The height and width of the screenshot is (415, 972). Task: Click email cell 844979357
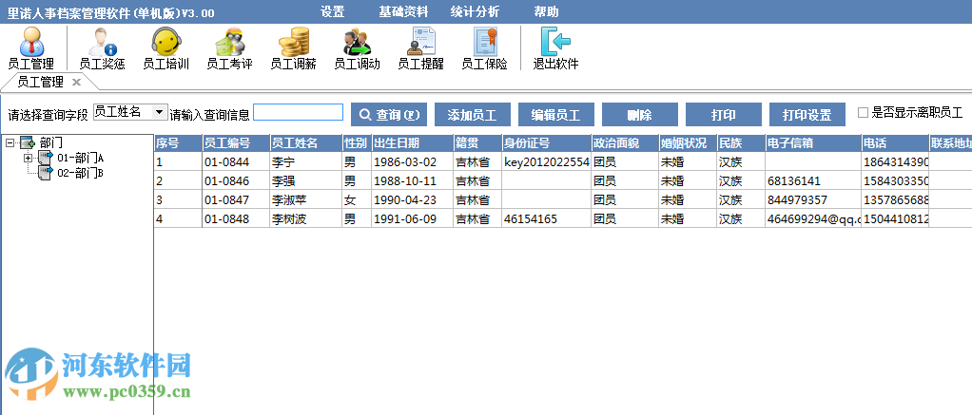click(x=813, y=200)
